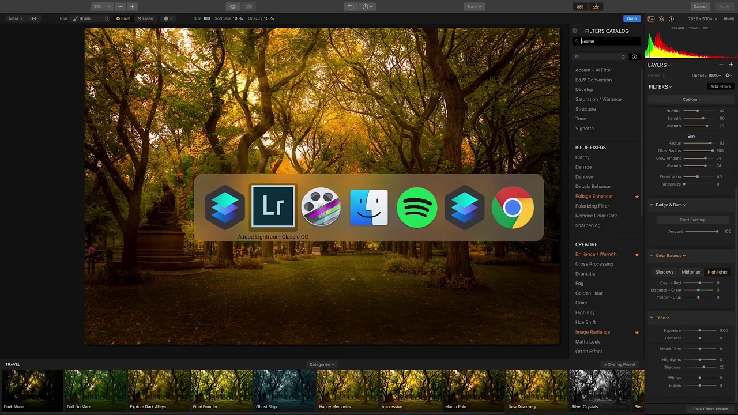Select the Erase brush mode
The height and width of the screenshot is (415, 738).
[x=145, y=18]
